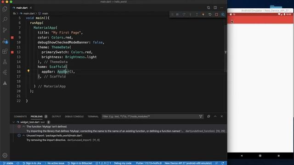Switch to the Output panel tab

coord(56,116)
